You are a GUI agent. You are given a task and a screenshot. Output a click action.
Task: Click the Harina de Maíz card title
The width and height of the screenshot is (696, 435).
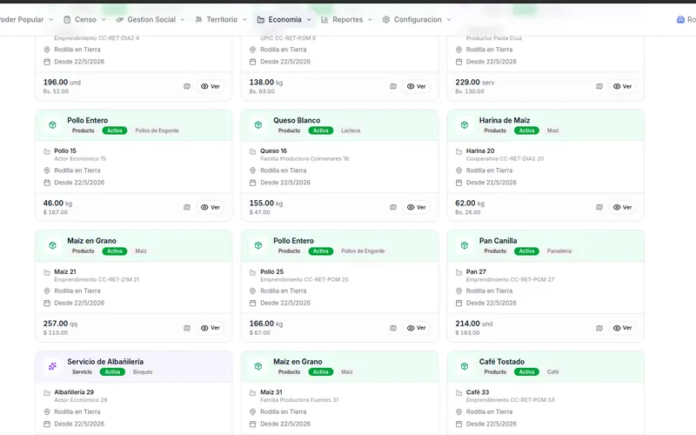(505, 120)
